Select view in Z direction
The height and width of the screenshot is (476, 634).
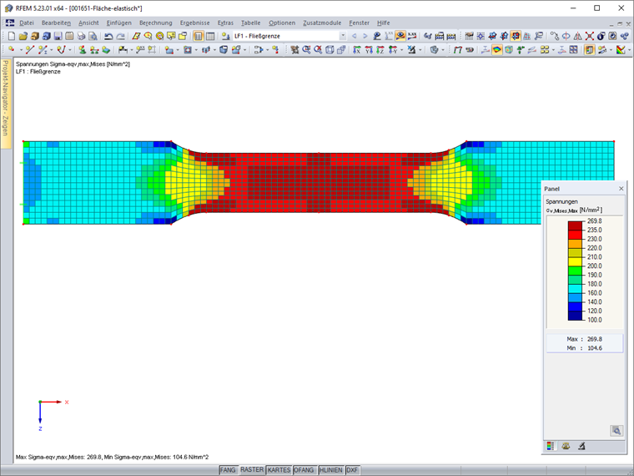380,50
